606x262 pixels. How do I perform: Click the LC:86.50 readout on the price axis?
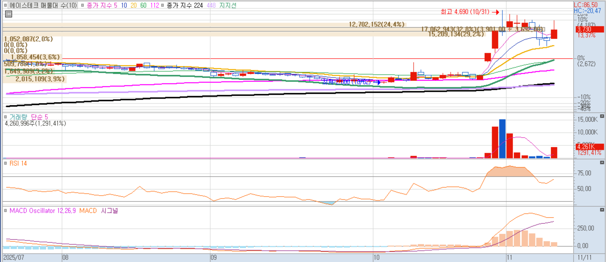pos(586,5)
